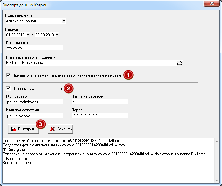Close the Экспорт данных Катрен window
The height and width of the screenshot is (186, 222).
pyautogui.click(x=212, y=3)
